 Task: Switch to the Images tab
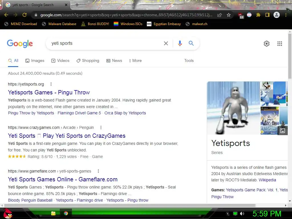[35, 61]
